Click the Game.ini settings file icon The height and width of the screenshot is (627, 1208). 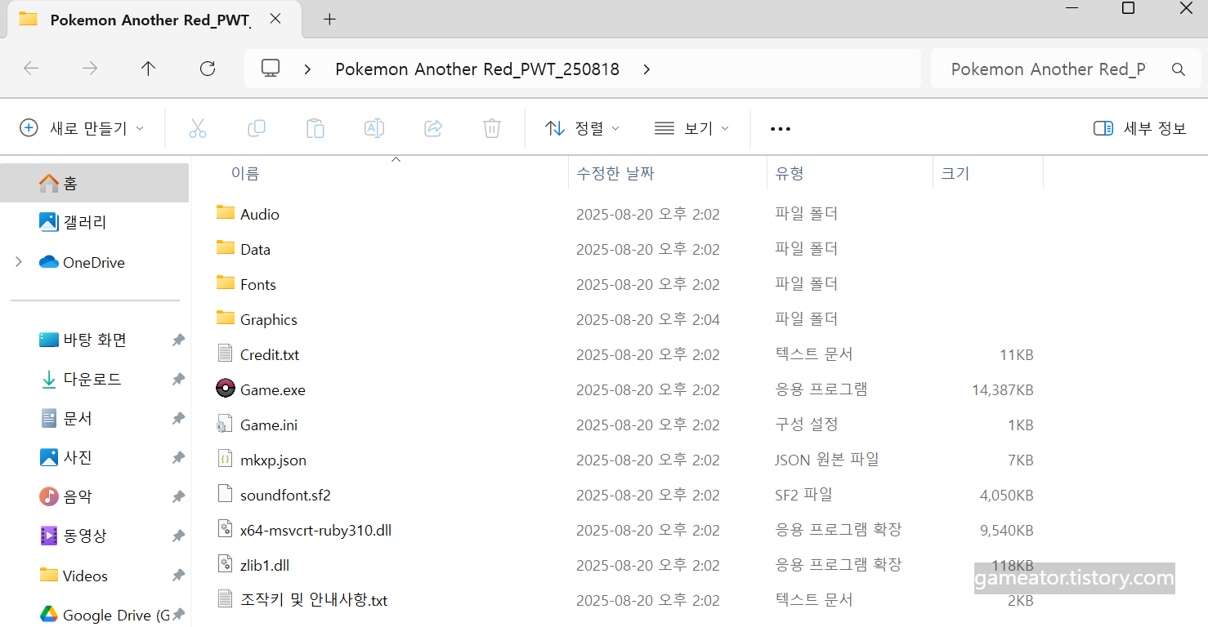(225, 424)
